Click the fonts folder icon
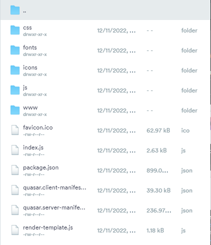The height and width of the screenshot is (245, 211). pyautogui.click(x=15, y=50)
